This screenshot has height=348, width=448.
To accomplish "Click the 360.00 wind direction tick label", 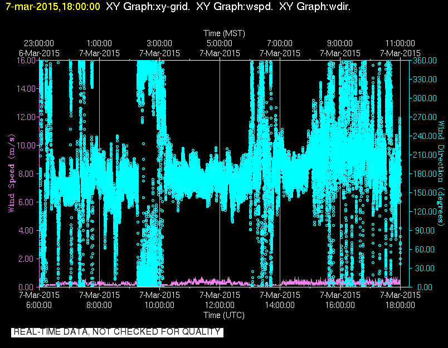I will [425, 61].
